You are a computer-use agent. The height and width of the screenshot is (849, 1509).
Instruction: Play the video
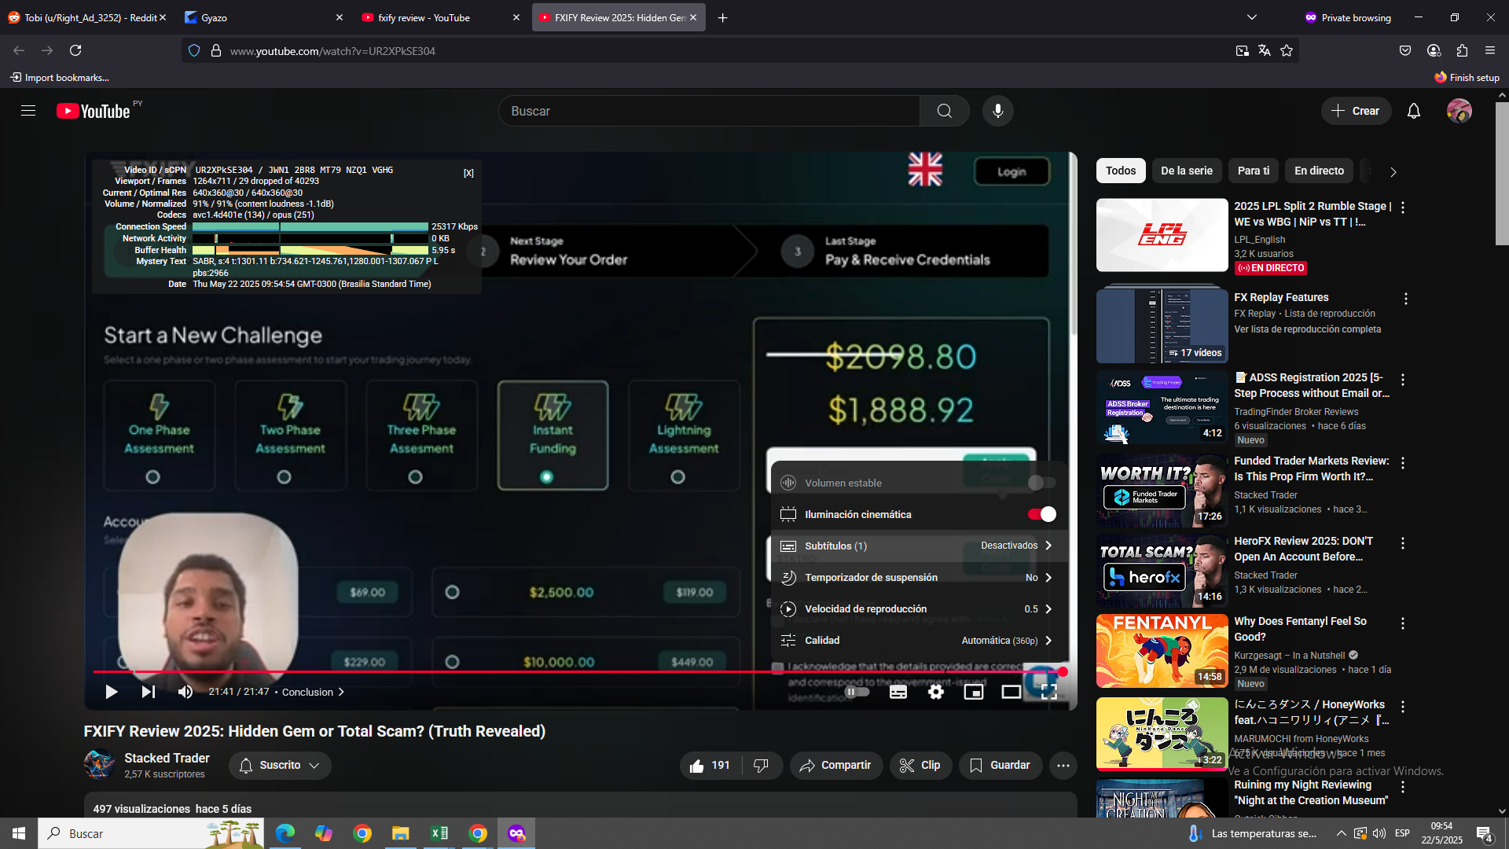point(112,692)
